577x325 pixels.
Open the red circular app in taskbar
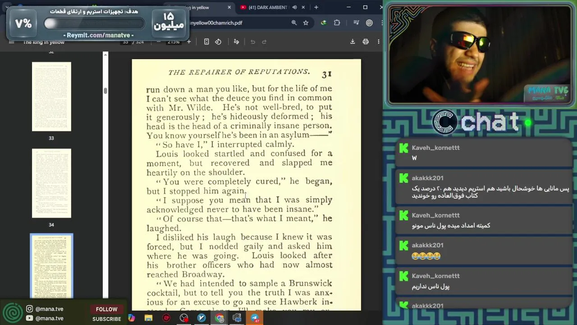click(x=166, y=318)
